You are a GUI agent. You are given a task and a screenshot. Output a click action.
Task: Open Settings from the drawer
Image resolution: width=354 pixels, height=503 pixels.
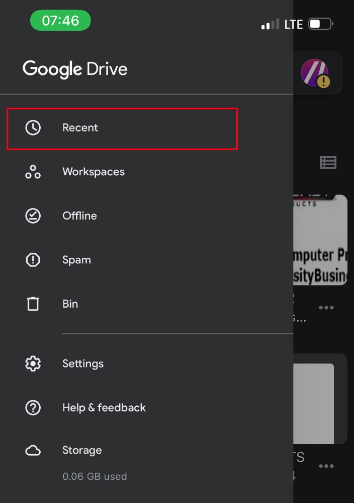coord(146,364)
